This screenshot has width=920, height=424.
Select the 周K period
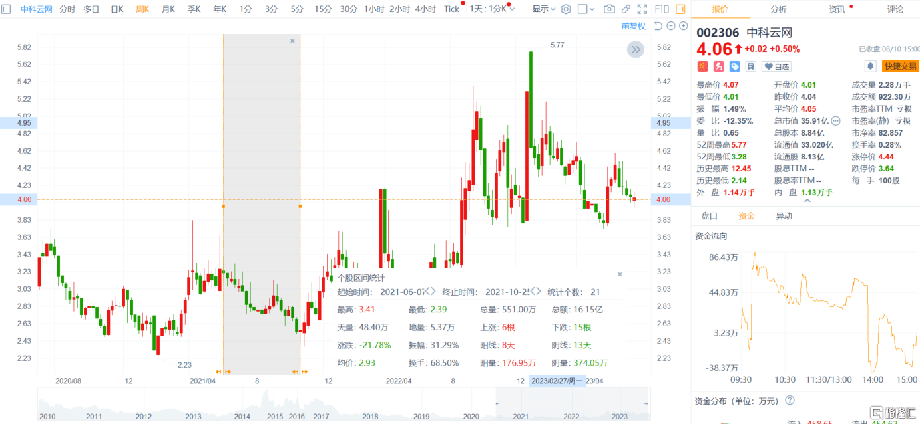point(142,9)
